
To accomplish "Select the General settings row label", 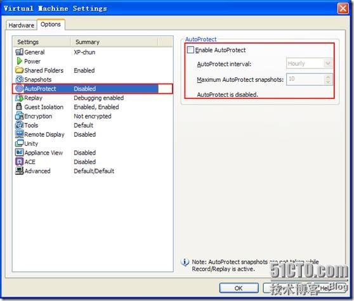I will pyautogui.click(x=34, y=53).
